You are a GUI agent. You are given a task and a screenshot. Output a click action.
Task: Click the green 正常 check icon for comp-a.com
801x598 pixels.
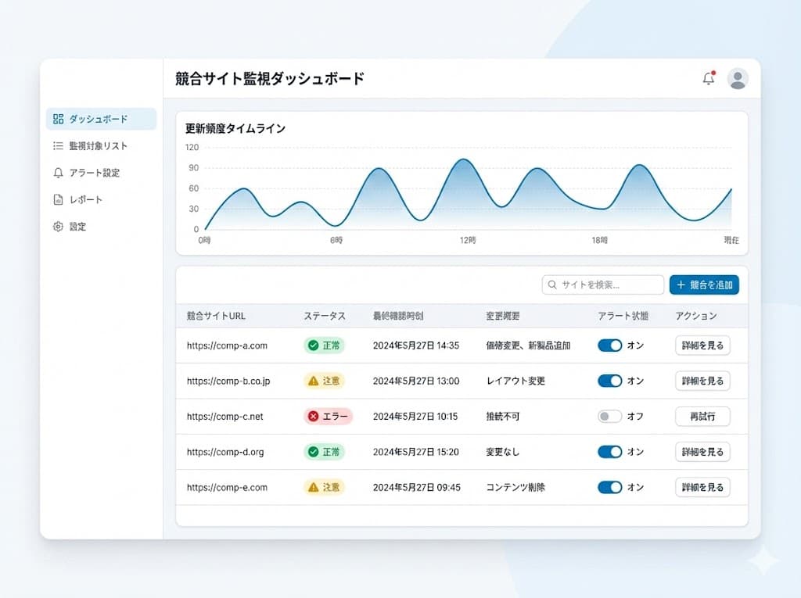click(312, 345)
